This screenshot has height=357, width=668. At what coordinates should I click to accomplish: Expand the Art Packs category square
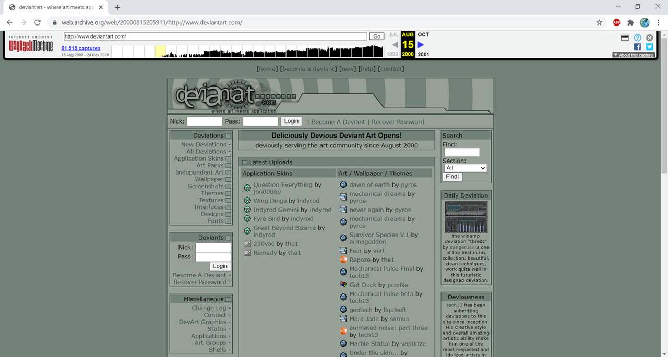coord(229,166)
